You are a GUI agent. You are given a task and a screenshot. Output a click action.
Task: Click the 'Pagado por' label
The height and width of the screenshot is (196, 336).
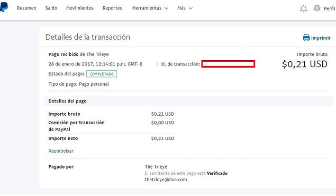(x=61, y=167)
